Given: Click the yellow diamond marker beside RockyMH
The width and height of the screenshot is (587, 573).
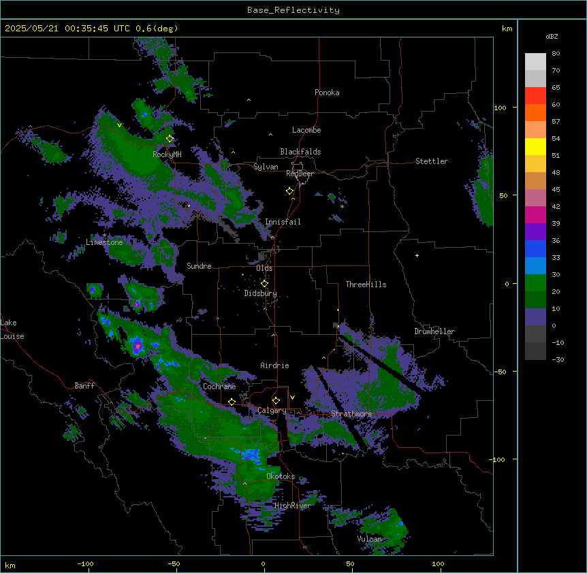Looking at the screenshot, I should pos(170,139).
